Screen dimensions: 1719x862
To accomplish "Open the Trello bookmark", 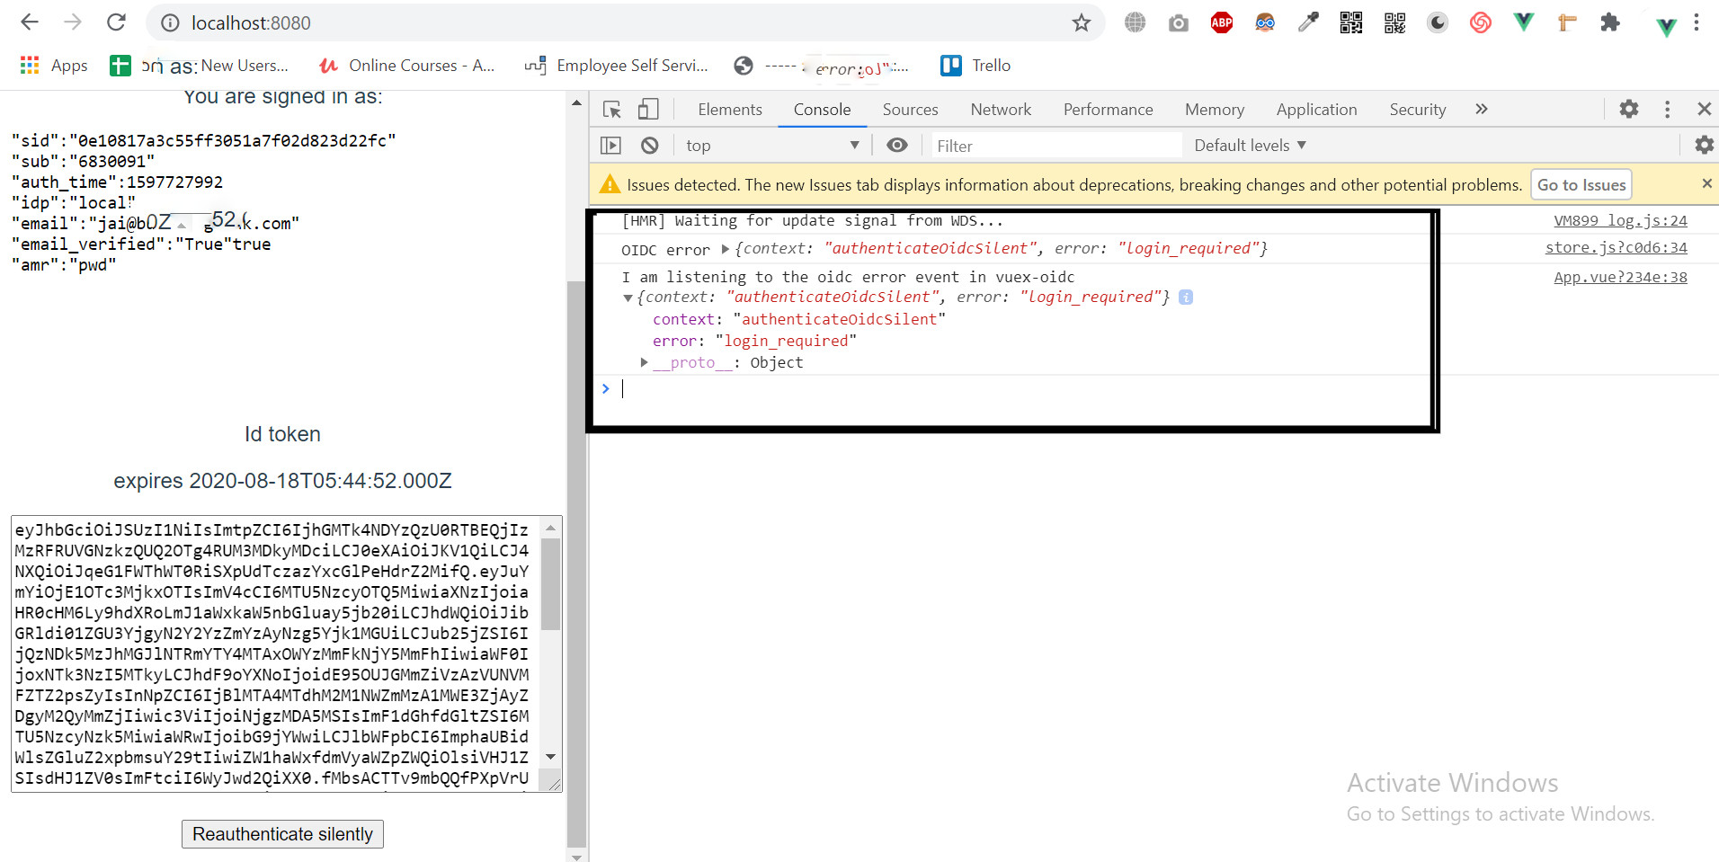I will point(975,66).
